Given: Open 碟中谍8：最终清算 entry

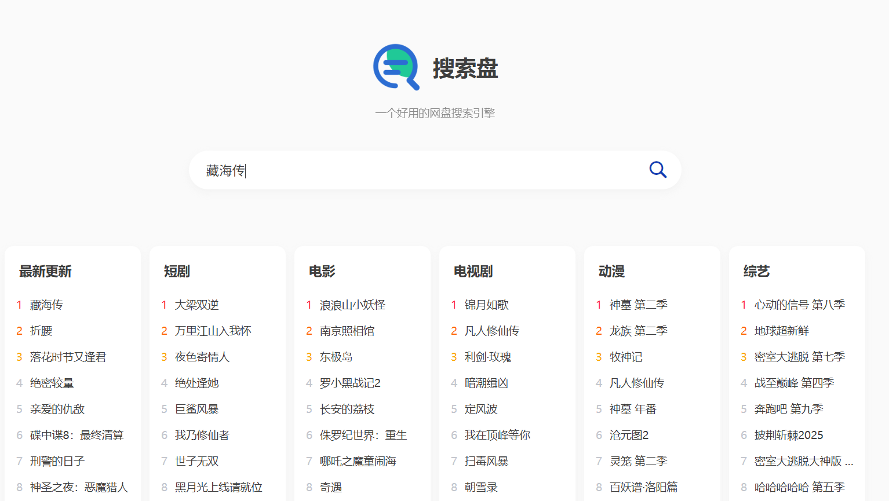Looking at the screenshot, I should 77,435.
